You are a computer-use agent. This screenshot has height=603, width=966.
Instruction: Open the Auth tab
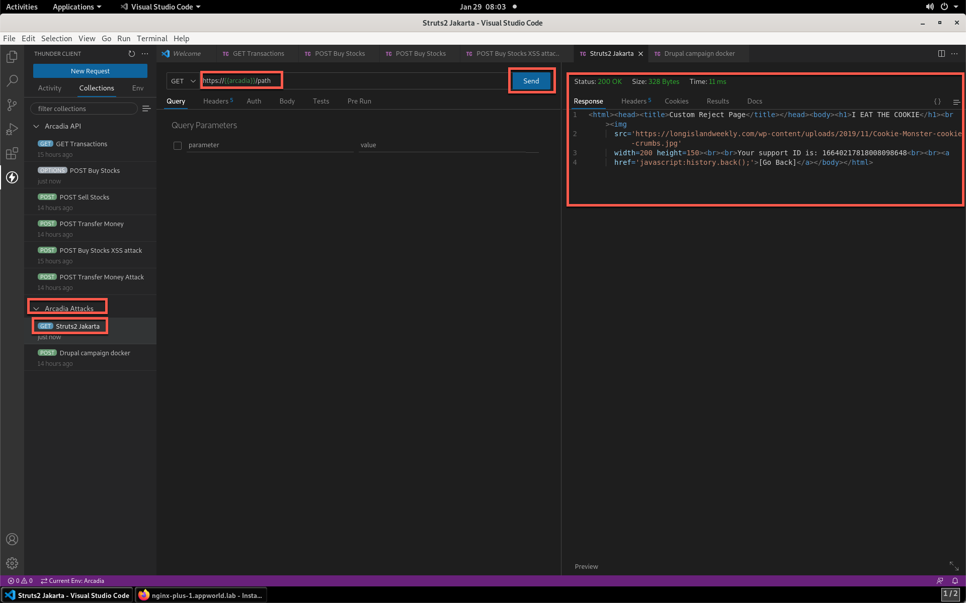(x=254, y=101)
